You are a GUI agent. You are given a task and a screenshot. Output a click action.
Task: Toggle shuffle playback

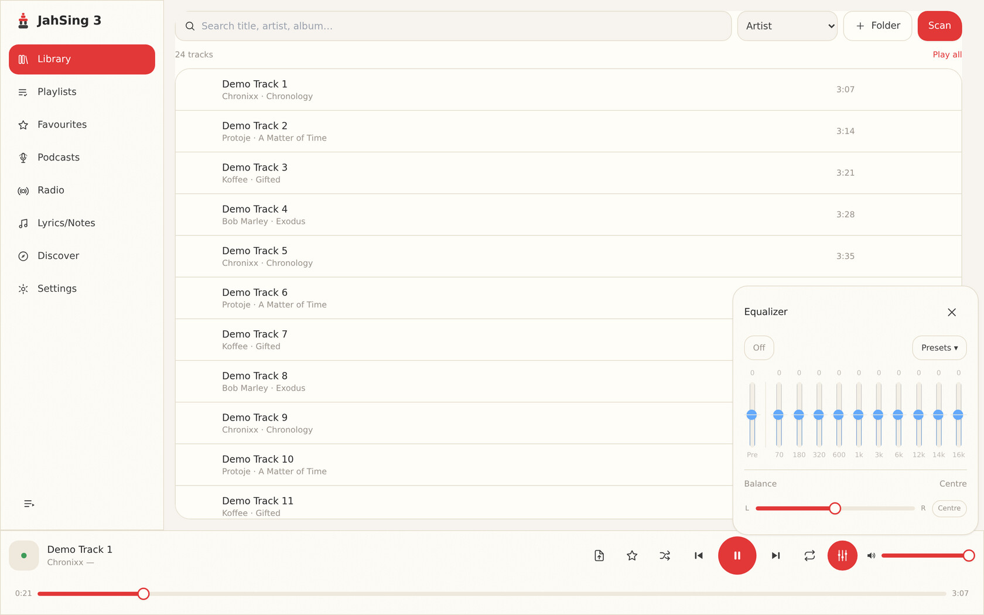tap(665, 556)
